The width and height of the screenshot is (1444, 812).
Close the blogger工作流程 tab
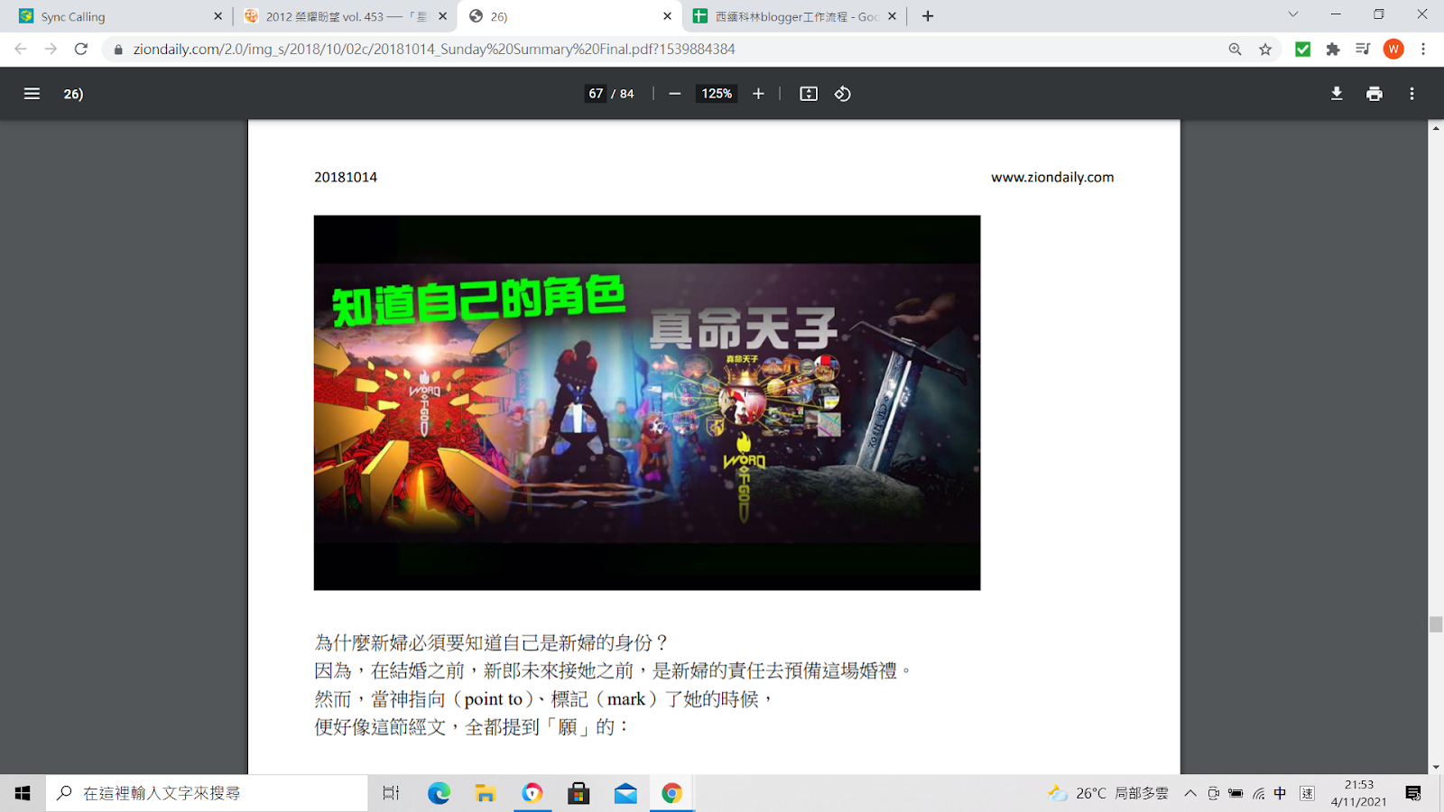click(892, 16)
